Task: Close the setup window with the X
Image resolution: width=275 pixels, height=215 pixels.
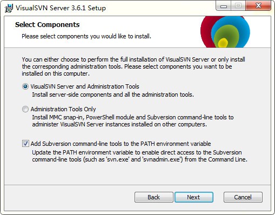Action: tap(258, 6)
